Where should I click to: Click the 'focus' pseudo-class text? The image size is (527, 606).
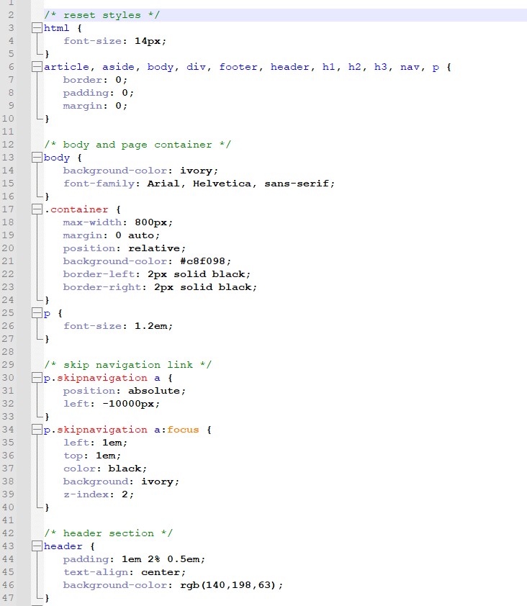click(x=183, y=430)
